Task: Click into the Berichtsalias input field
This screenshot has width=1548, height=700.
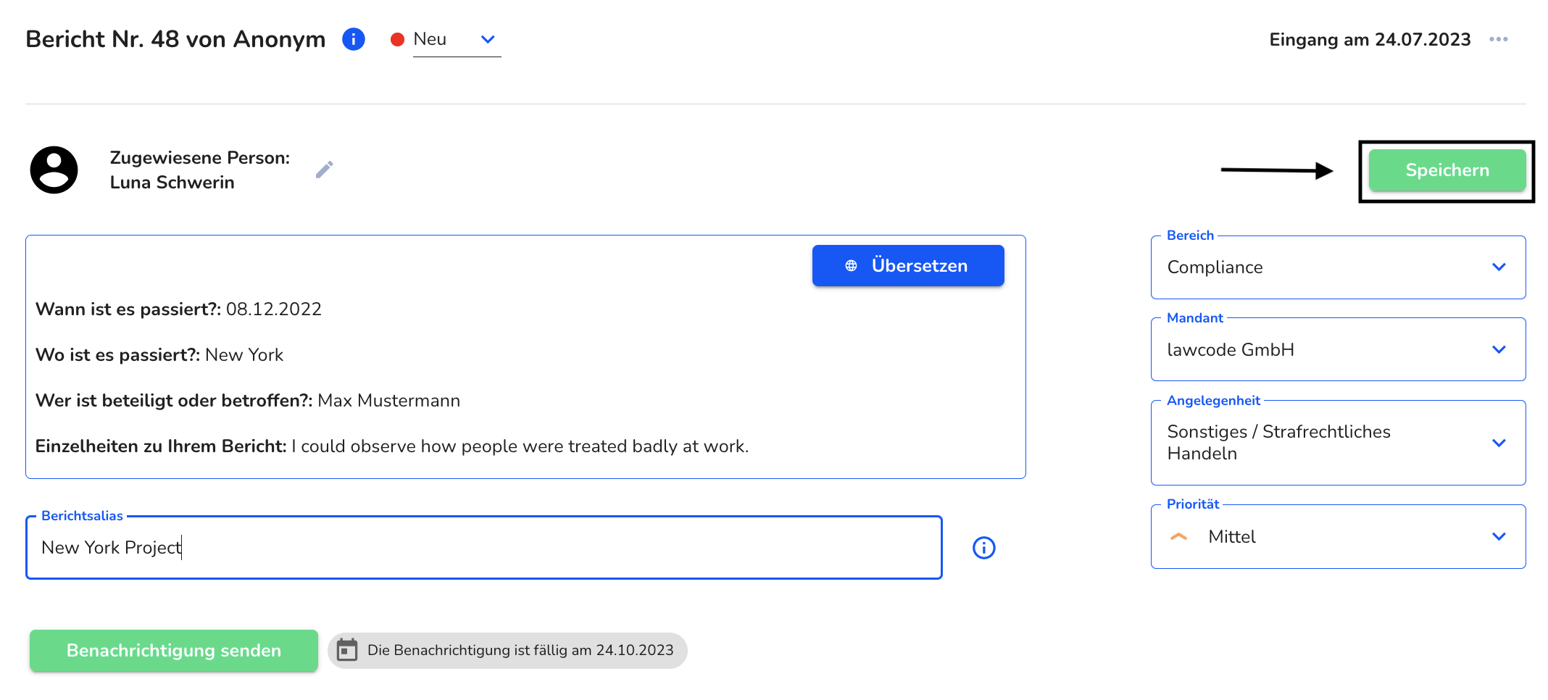Action: click(484, 548)
